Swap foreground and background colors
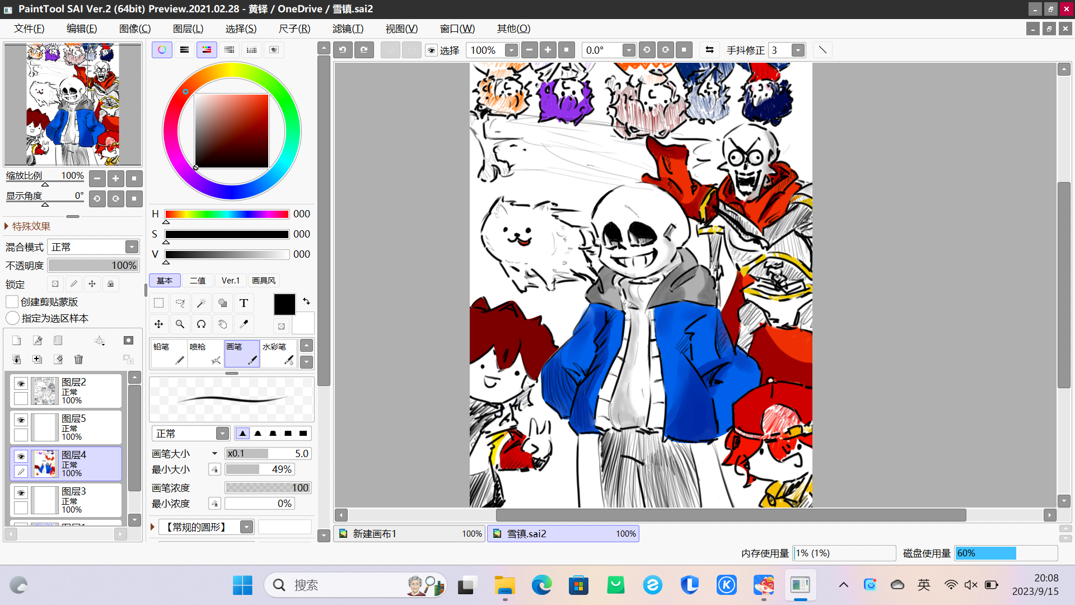Image resolution: width=1075 pixels, height=605 pixels. [x=306, y=301]
